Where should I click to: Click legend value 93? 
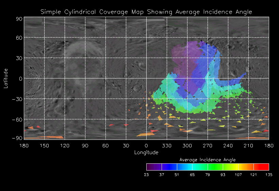click(x=223, y=175)
